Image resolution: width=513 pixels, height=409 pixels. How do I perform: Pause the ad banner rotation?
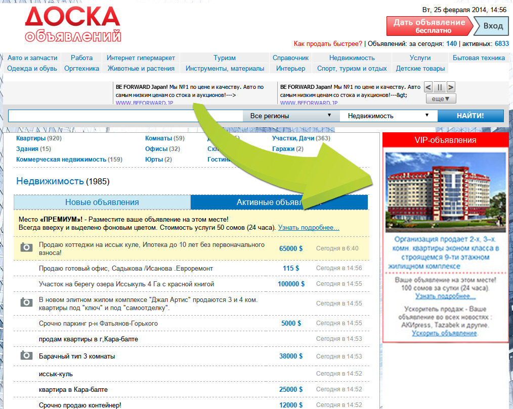pyautogui.click(x=440, y=87)
